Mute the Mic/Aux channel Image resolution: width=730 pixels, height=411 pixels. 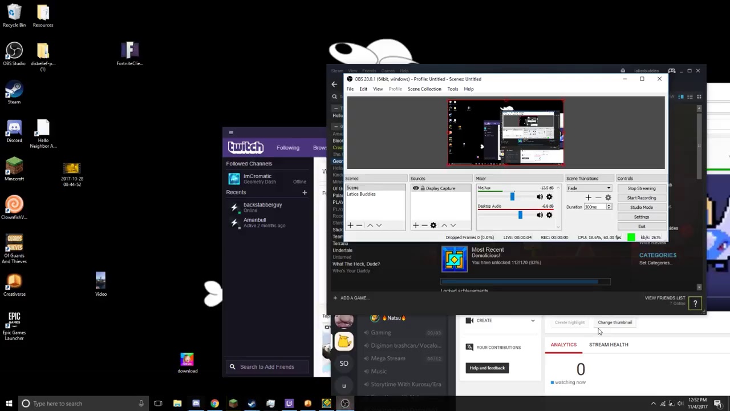click(x=540, y=197)
